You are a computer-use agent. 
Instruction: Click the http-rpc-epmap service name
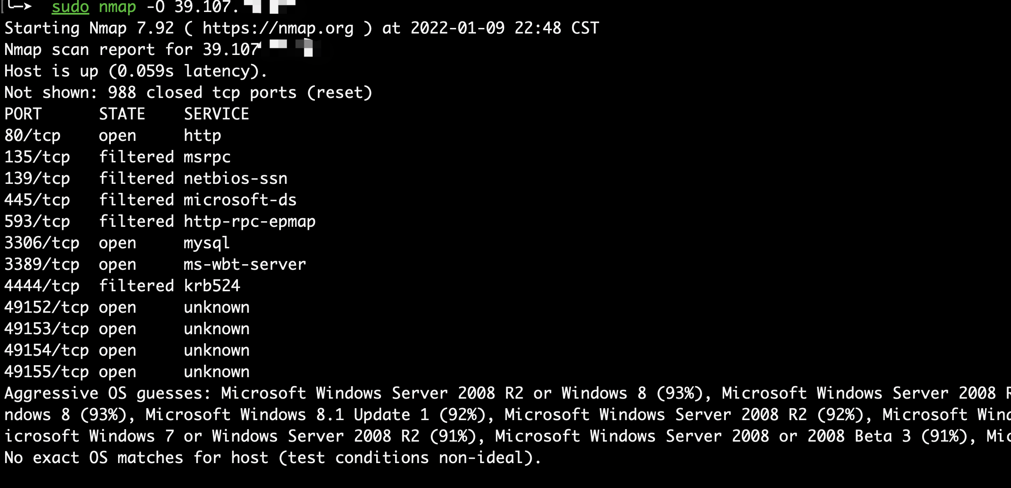click(x=250, y=222)
